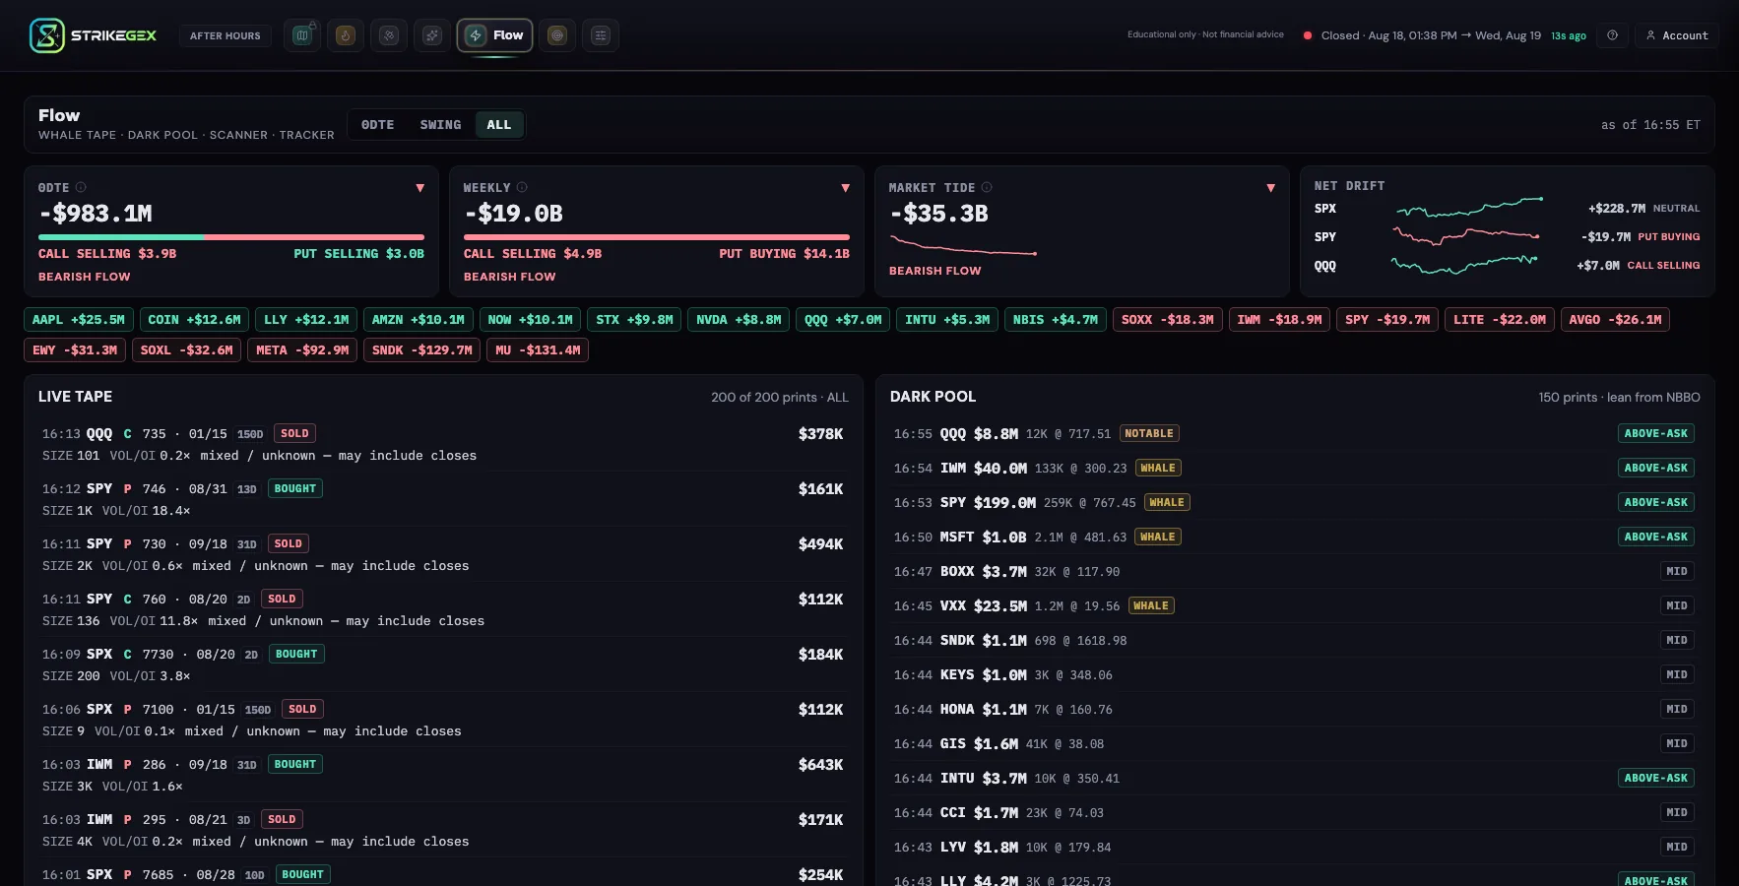Open the locked map view icon
The width and height of the screenshot is (1739, 886).
point(302,35)
